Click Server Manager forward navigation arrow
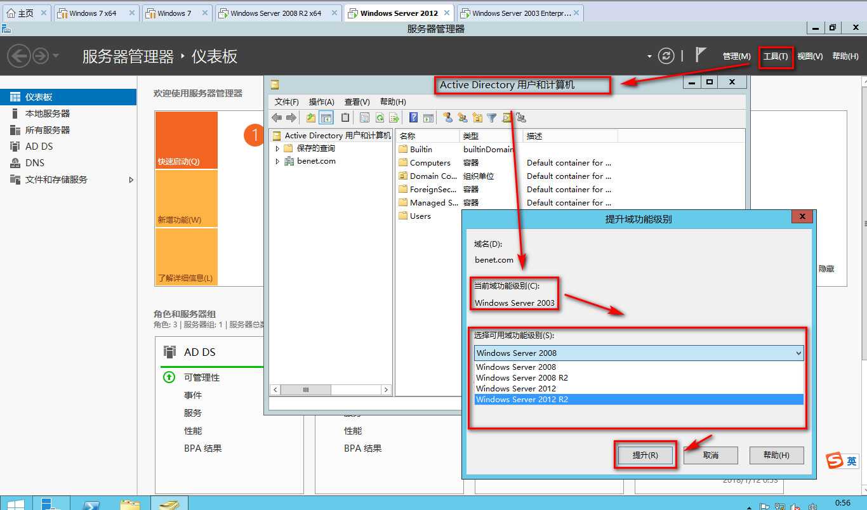The height and width of the screenshot is (510, 867). pyautogui.click(x=40, y=56)
